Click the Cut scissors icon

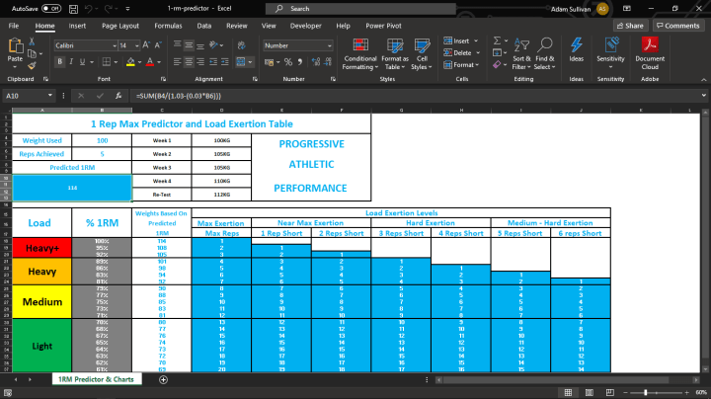pos(32,41)
